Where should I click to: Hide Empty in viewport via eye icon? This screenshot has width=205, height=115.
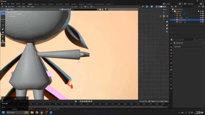click(x=201, y=22)
